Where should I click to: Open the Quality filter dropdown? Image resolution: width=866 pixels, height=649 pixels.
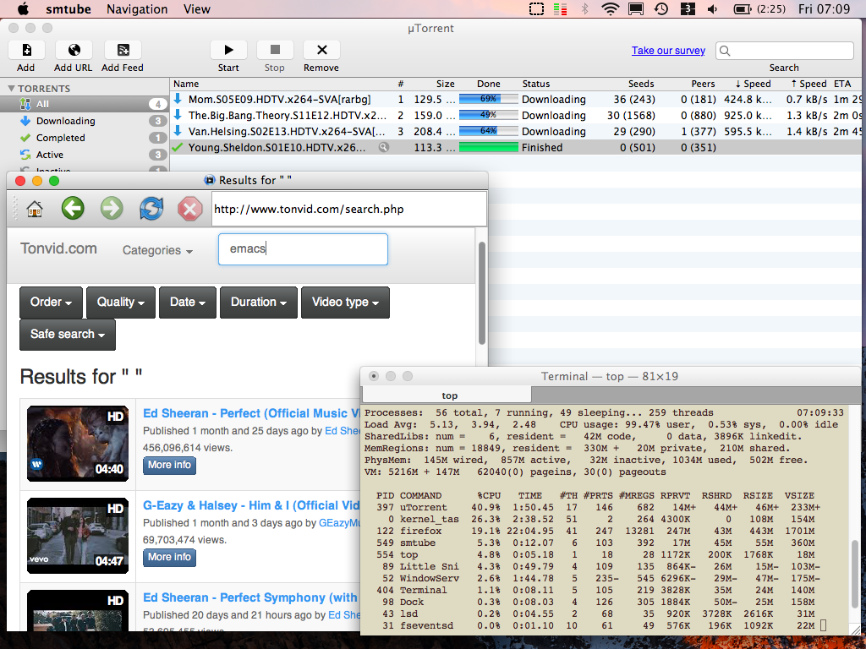(x=120, y=303)
